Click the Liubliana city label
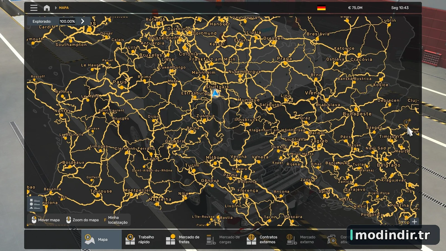The width and height of the screenshot is (446, 251). tap(295, 139)
